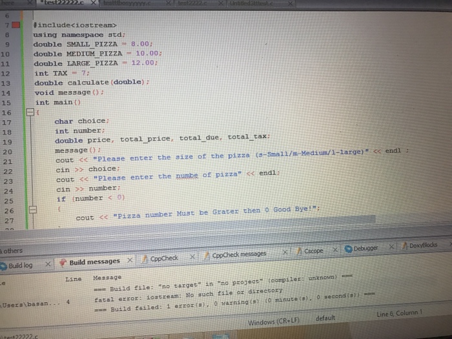This screenshot has height=339, width=452.
Task: Click the 'if (number < 0)' code line
Action: click(91, 198)
